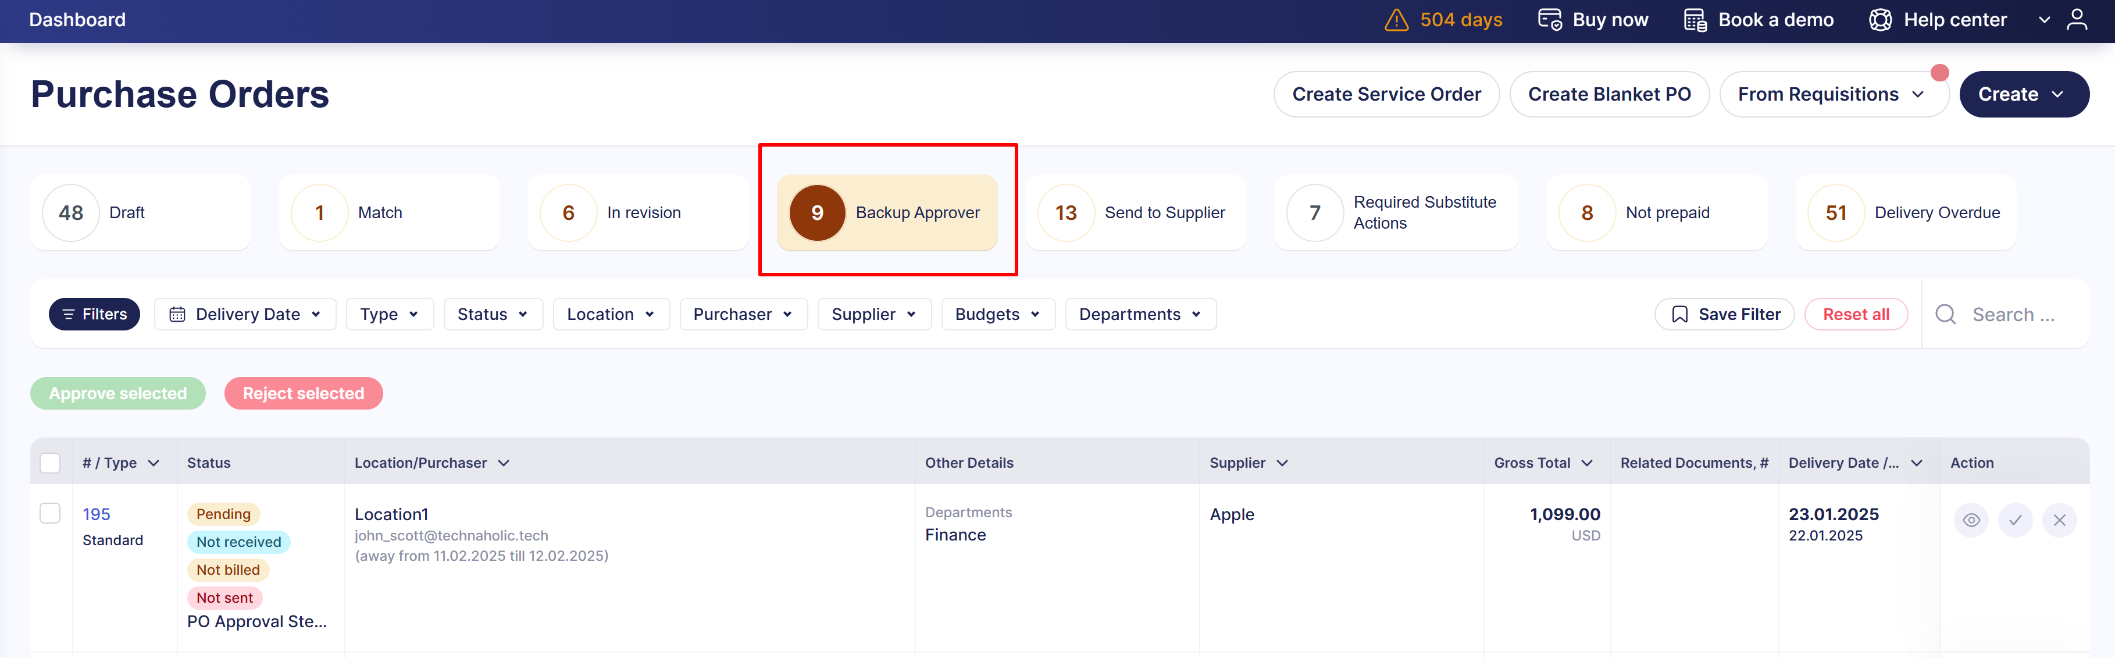Viewport: 2115px width, 658px height.
Task: Click the Not billed status badge
Action: pos(227,570)
